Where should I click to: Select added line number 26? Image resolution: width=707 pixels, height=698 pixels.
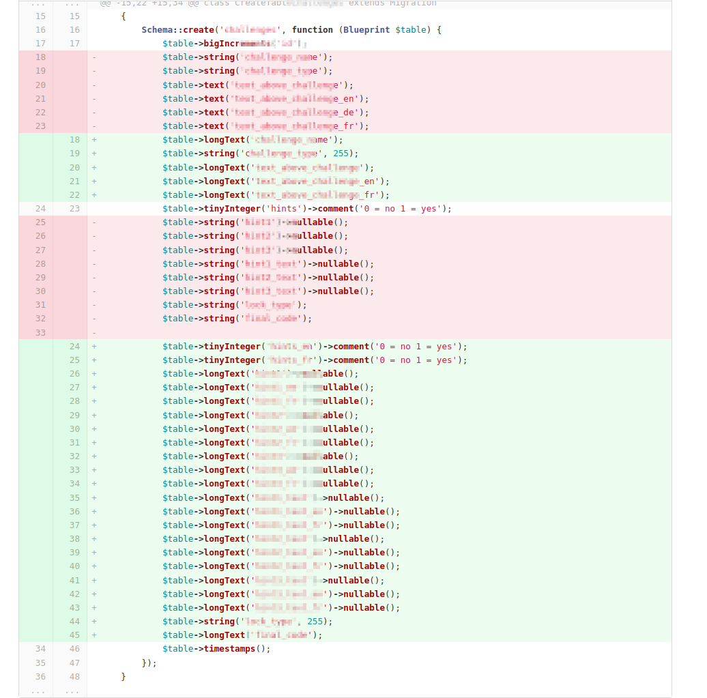74,374
